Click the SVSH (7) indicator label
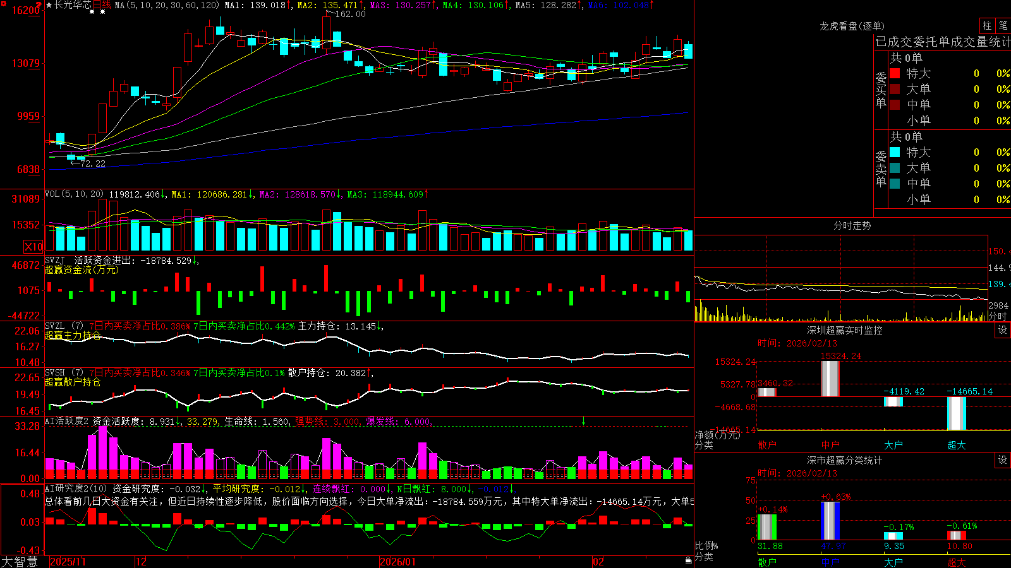Image resolution: width=1011 pixels, height=568 pixels. pos(64,373)
